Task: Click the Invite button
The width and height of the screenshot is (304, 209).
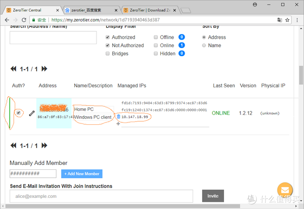Action: pos(213,196)
